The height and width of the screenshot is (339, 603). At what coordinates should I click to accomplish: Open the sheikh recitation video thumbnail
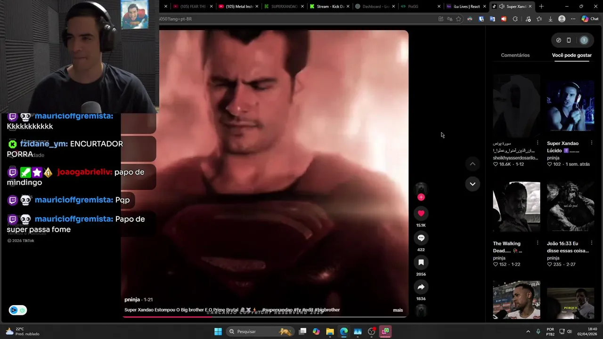[516, 105]
